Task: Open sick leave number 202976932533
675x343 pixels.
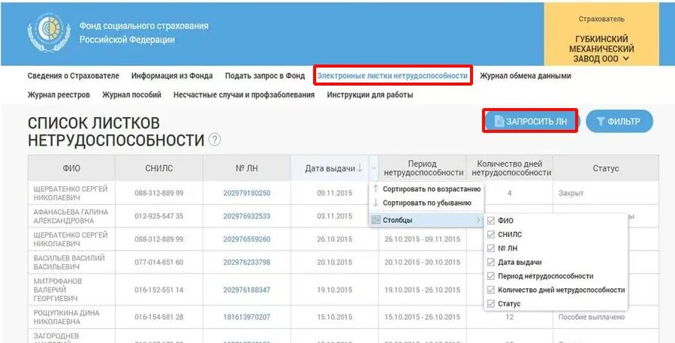Action: 247,216
